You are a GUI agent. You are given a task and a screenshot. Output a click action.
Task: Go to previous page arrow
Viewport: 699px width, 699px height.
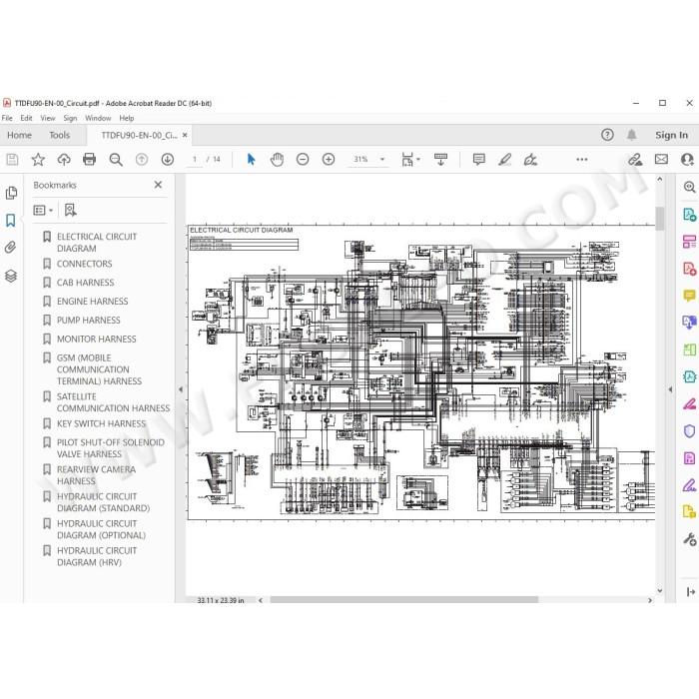142,159
